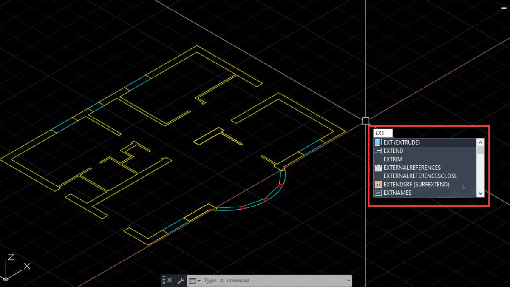Screen dimensions: 510x287
Task: Select the EXTERNALREFERENCES command suggestion
Action: click(x=425, y=168)
